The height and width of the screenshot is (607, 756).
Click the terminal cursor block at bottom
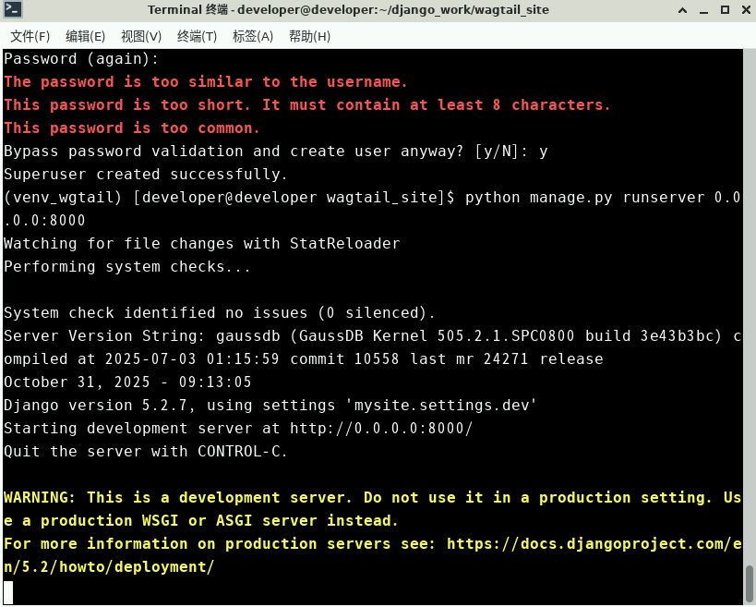[8, 591]
